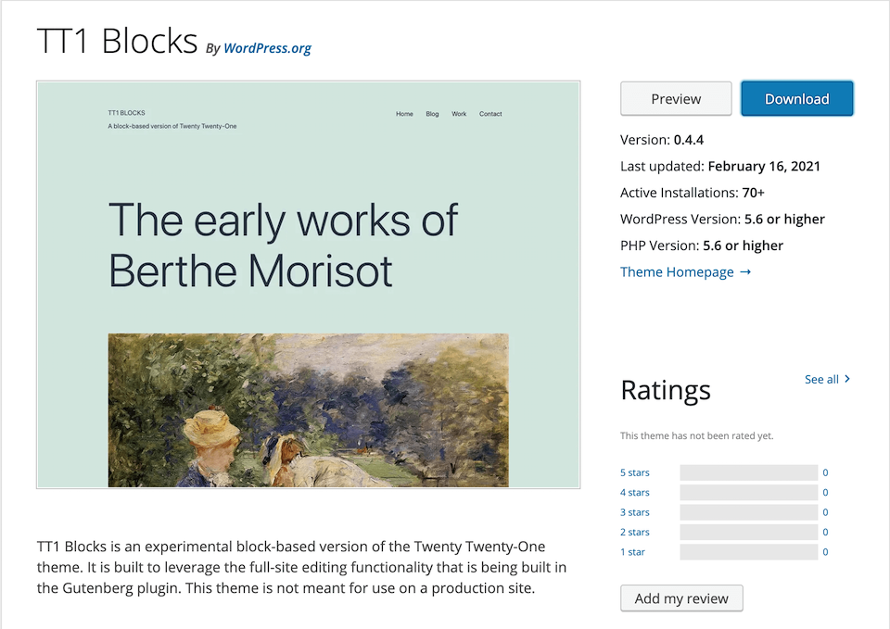This screenshot has width=890, height=629.
Task: Click the 1 star rating bar
Action: tap(748, 552)
